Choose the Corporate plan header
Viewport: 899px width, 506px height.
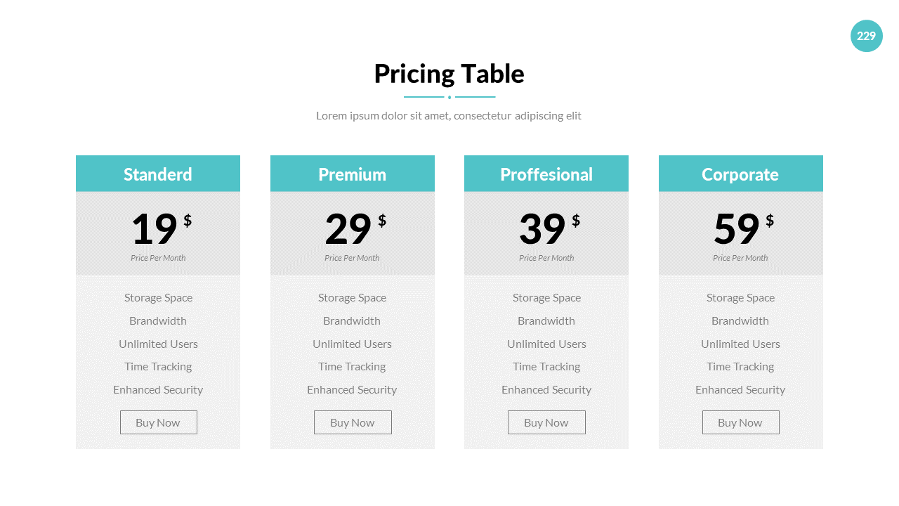coord(740,174)
